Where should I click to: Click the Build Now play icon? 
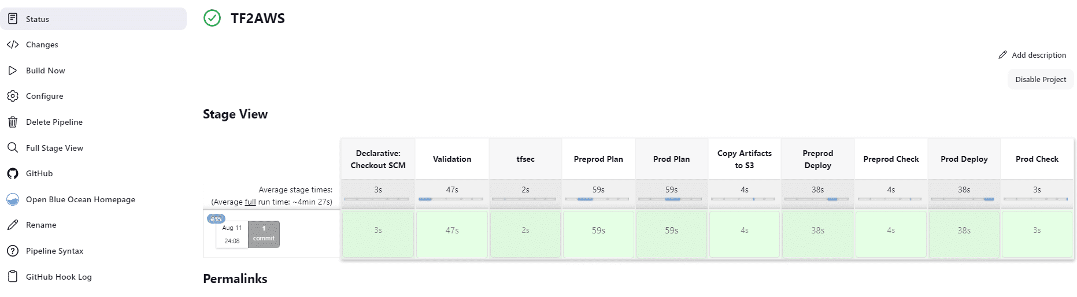pyautogui.click(x=13, y=70)
